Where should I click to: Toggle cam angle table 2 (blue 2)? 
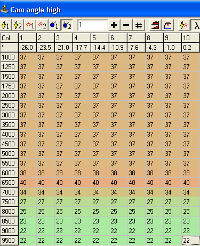click(67, 25)
